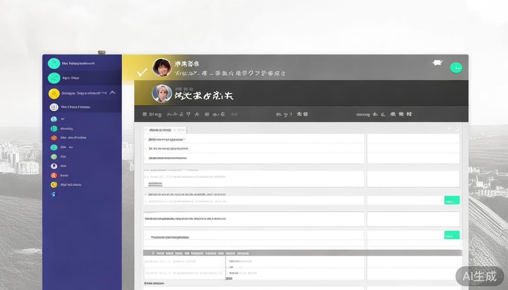Click the blue globe icon at sidebar bottom
The height and width of the screenshot is (290, 508).
pyautogui.click(x=54, y=194)
